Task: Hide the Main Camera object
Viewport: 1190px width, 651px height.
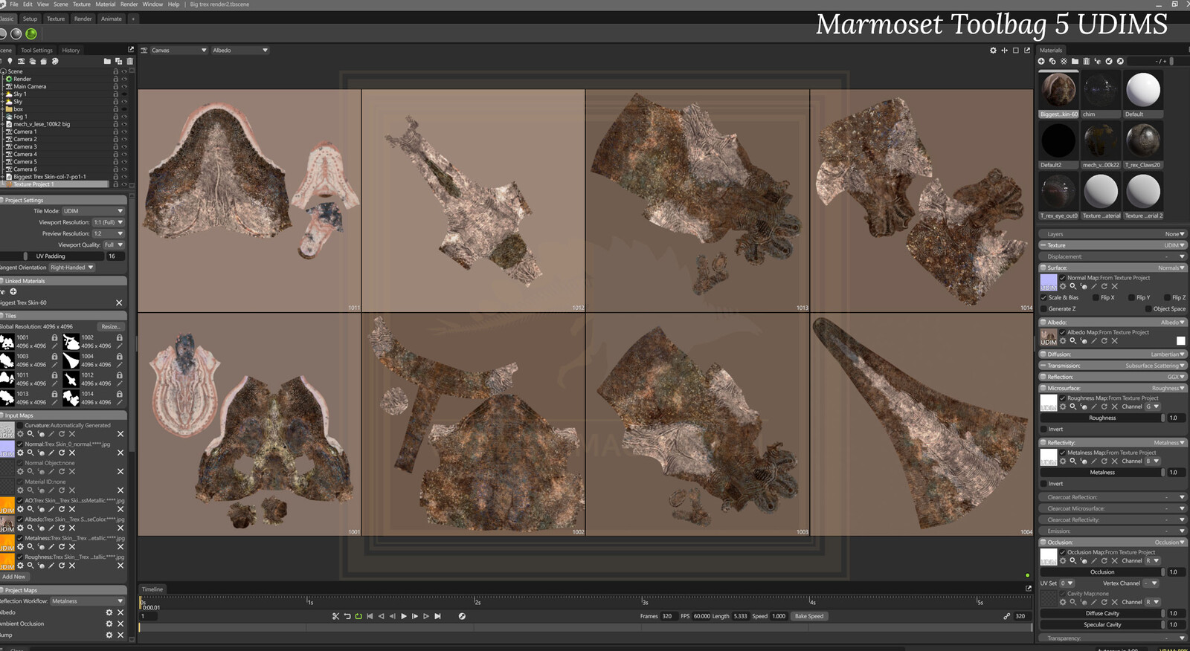Action: tap(124, 87)
